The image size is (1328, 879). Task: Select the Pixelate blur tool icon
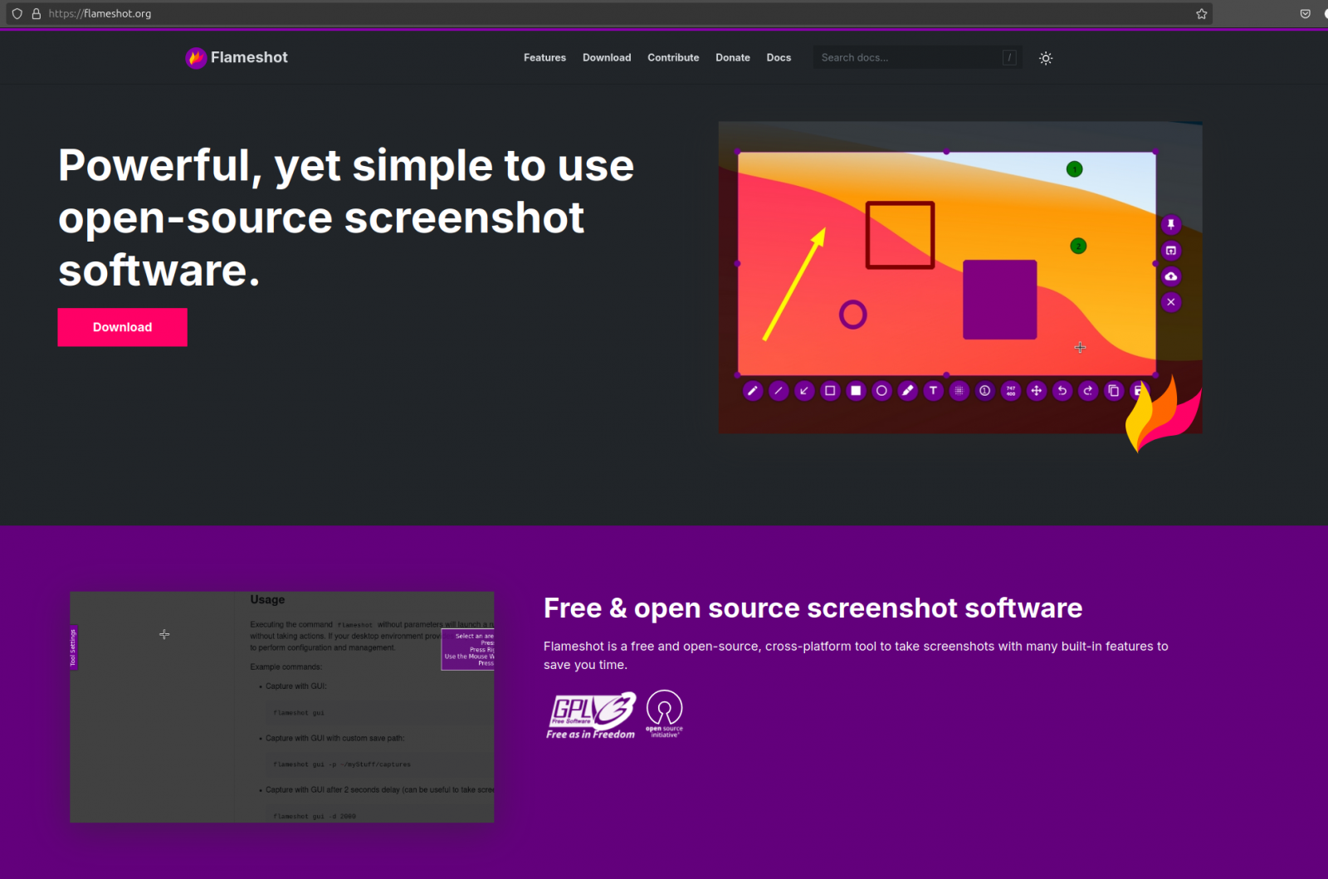(959, 391)
